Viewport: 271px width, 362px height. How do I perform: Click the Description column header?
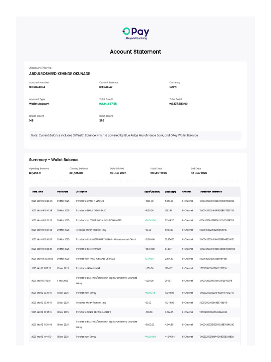tap(82, 192)
